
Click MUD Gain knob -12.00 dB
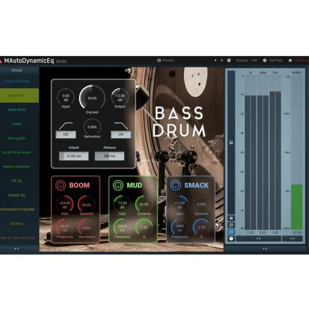point(122,205)
